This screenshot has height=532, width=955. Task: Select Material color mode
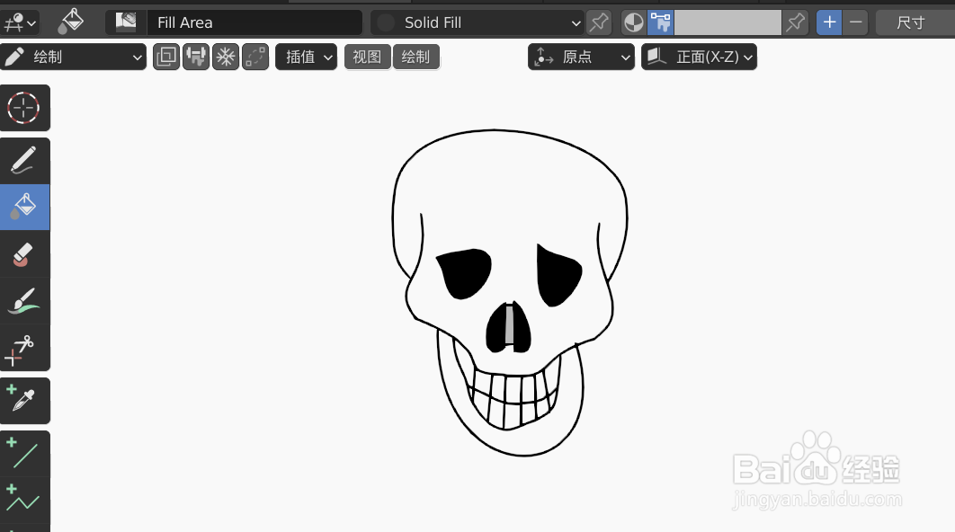point(634,22)
